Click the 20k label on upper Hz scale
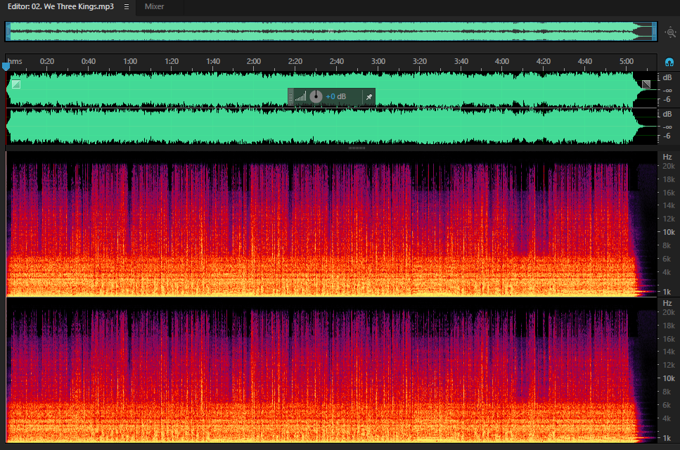Viewport: 680px width, 450px height. [668, 166]
